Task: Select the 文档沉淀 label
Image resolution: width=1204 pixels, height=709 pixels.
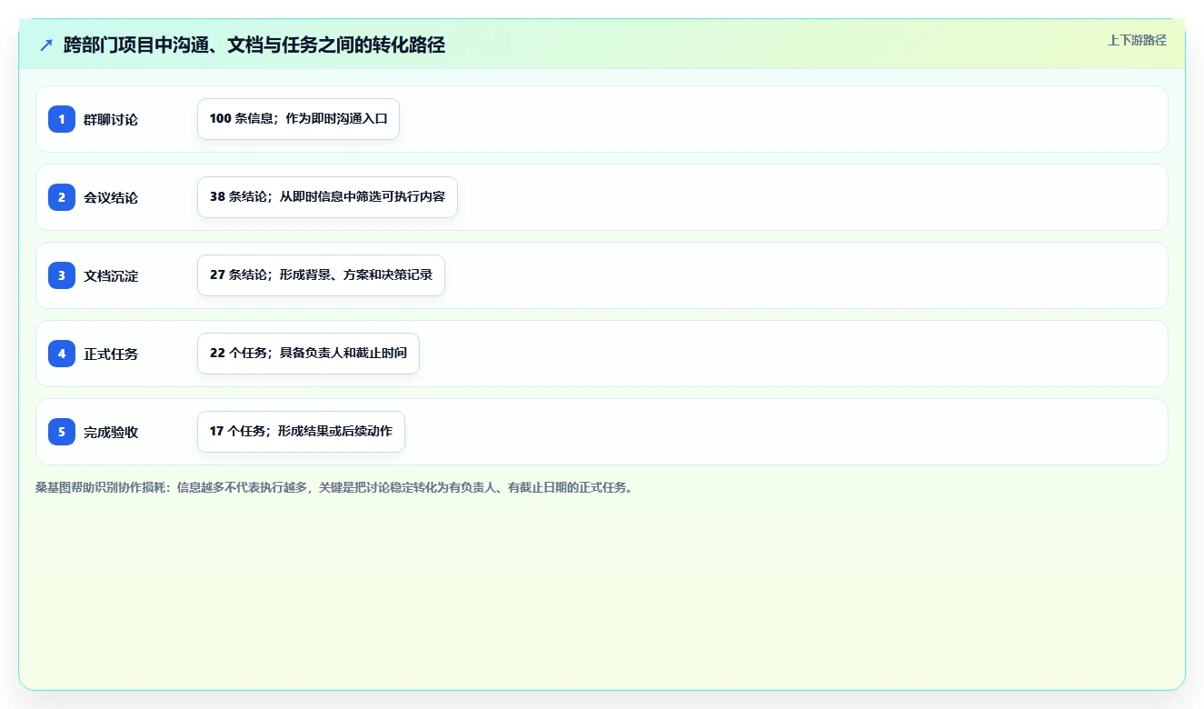Action: [x=111, y=275]
